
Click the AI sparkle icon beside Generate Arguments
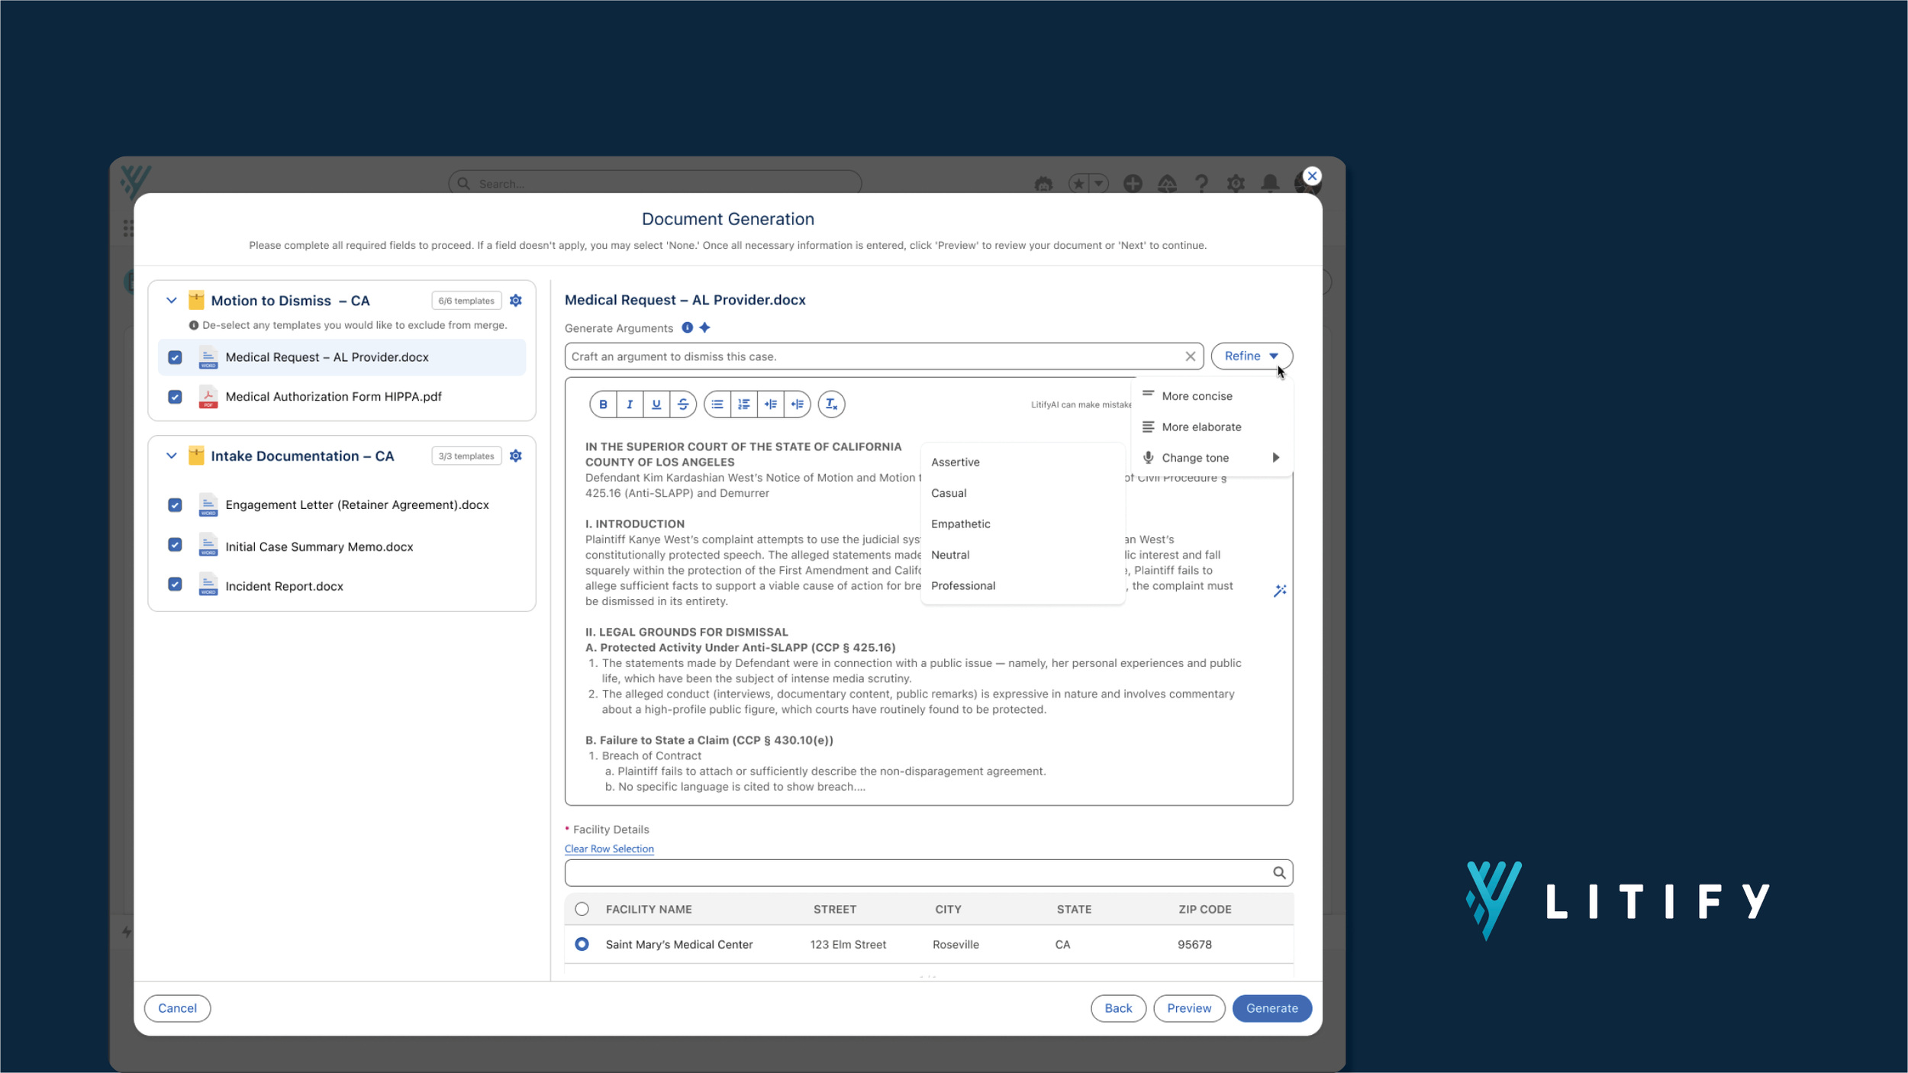[705, 327]
